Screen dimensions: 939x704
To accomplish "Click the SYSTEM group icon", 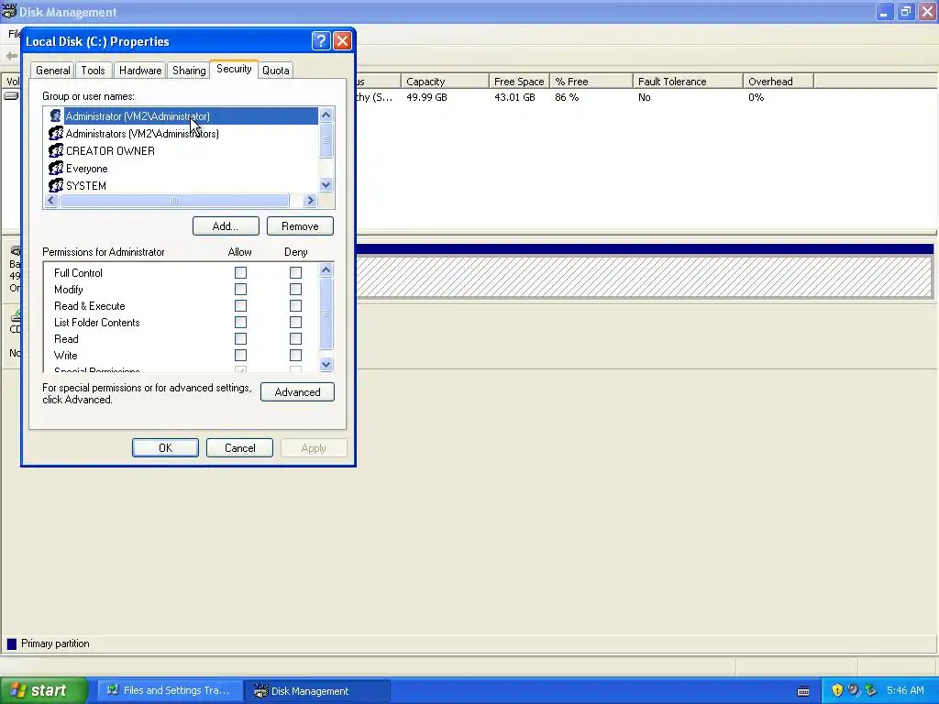I will click(56, 185).
